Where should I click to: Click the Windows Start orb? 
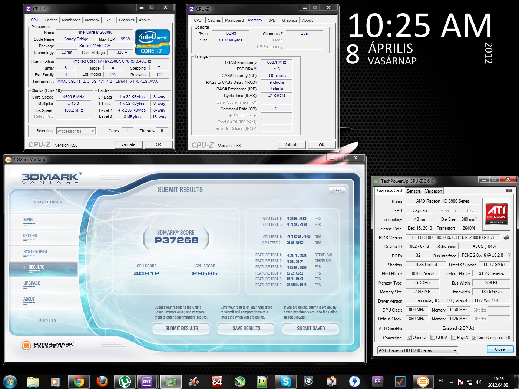[9, 381]
